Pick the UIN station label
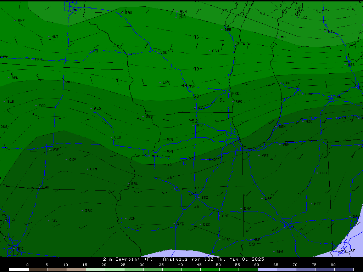363x272 pixels. 132,218
